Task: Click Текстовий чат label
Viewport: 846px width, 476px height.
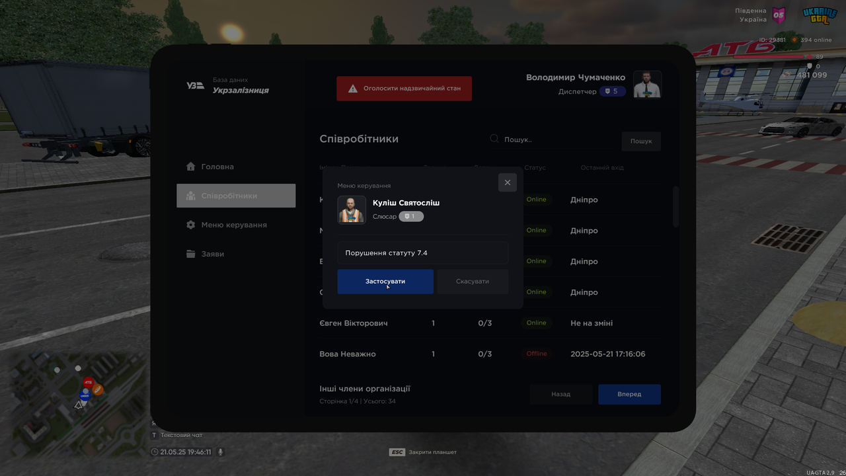Action: (x=181, y=435)
